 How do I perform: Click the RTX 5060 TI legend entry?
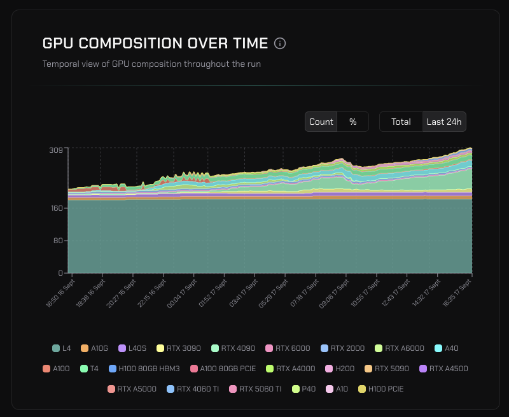coord(255,389)
